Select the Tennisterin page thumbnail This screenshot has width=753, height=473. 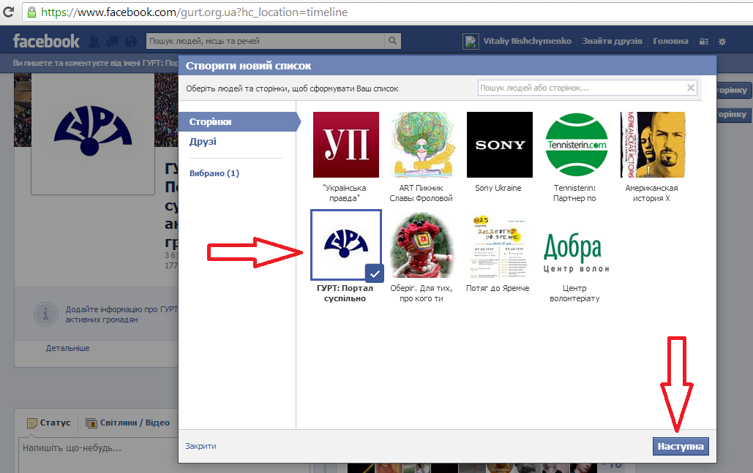[577, 145]
